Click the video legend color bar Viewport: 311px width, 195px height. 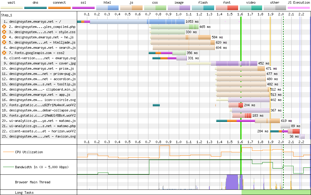click(x=251, y=8)
